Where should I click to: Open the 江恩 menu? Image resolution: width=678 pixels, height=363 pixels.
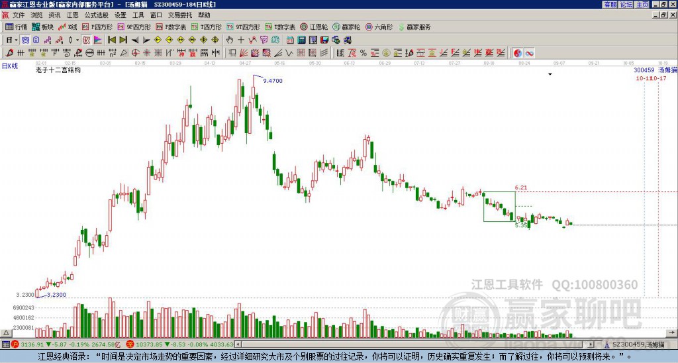tap(72, 15)
